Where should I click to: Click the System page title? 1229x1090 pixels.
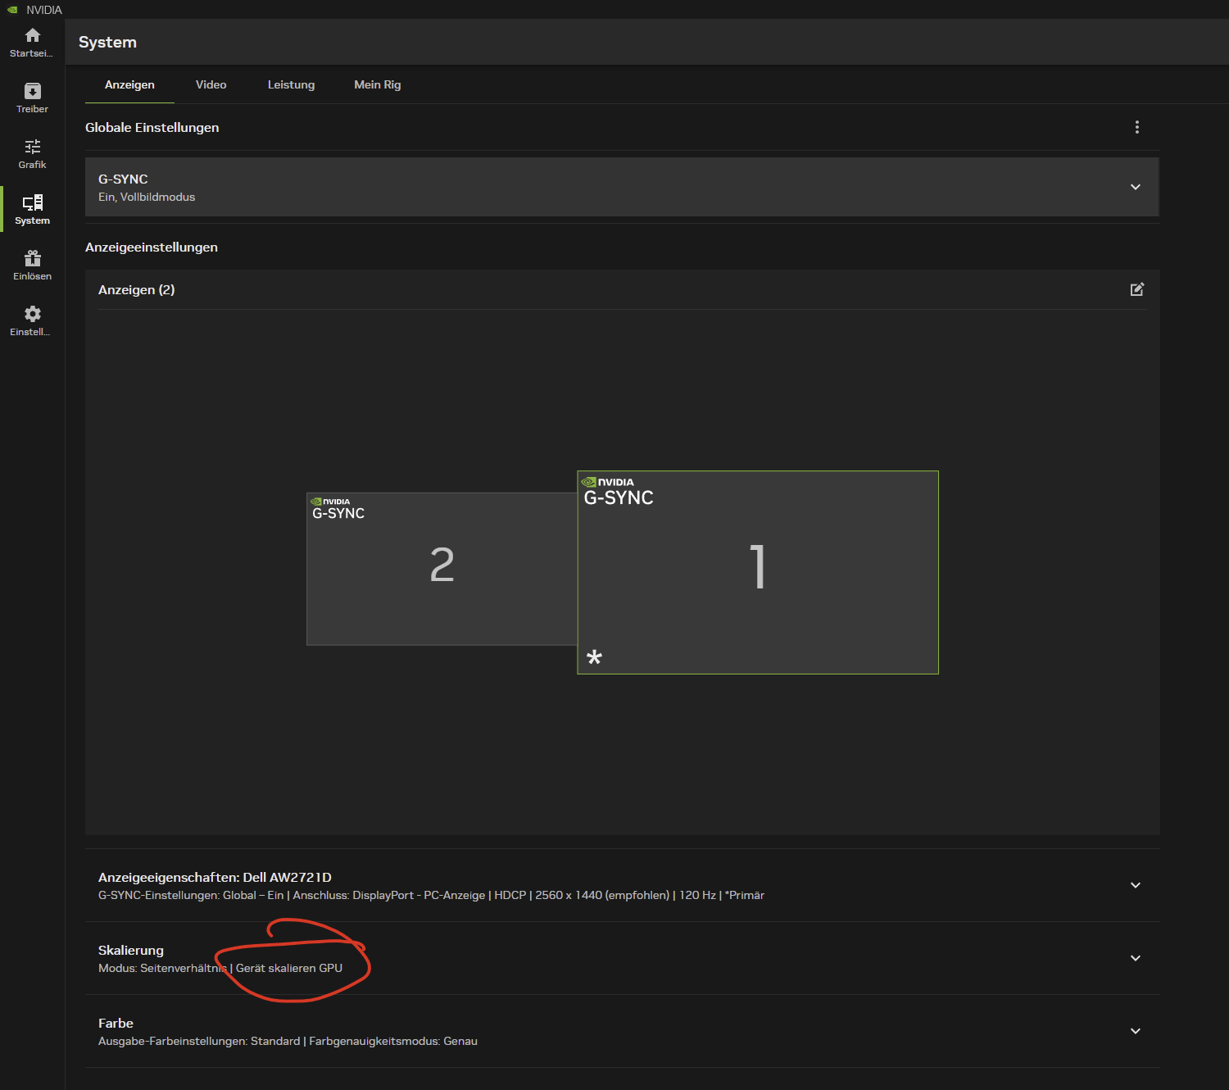[x=107, y=42]
